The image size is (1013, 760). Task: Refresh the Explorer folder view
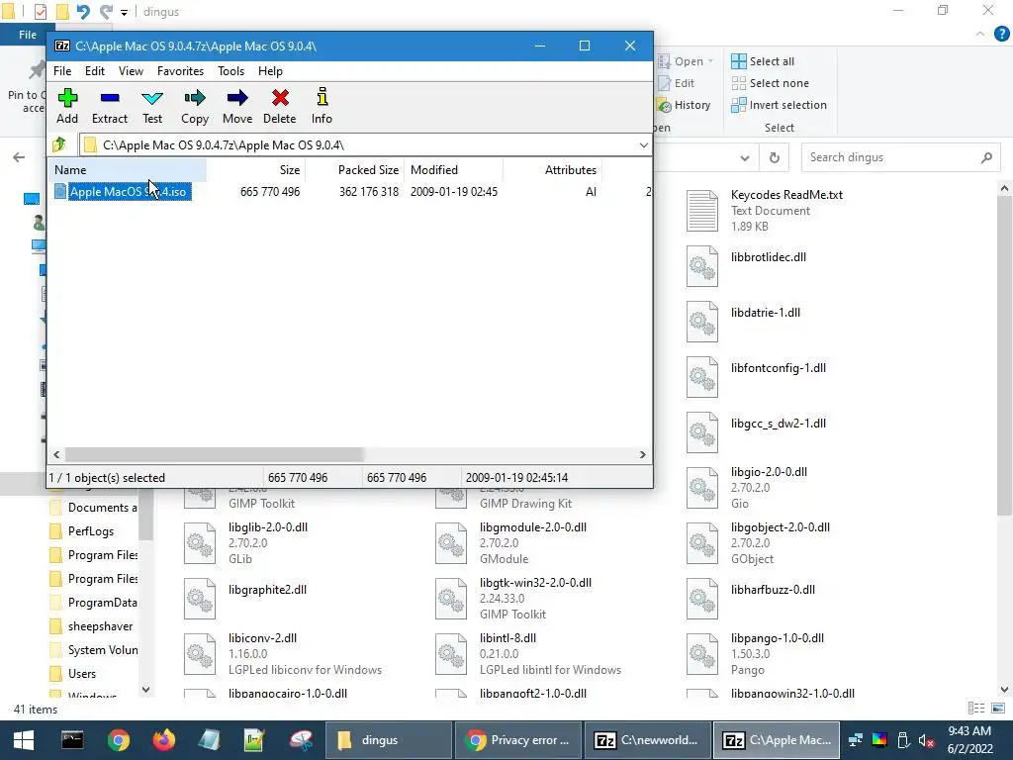click(x=774, y=157)
